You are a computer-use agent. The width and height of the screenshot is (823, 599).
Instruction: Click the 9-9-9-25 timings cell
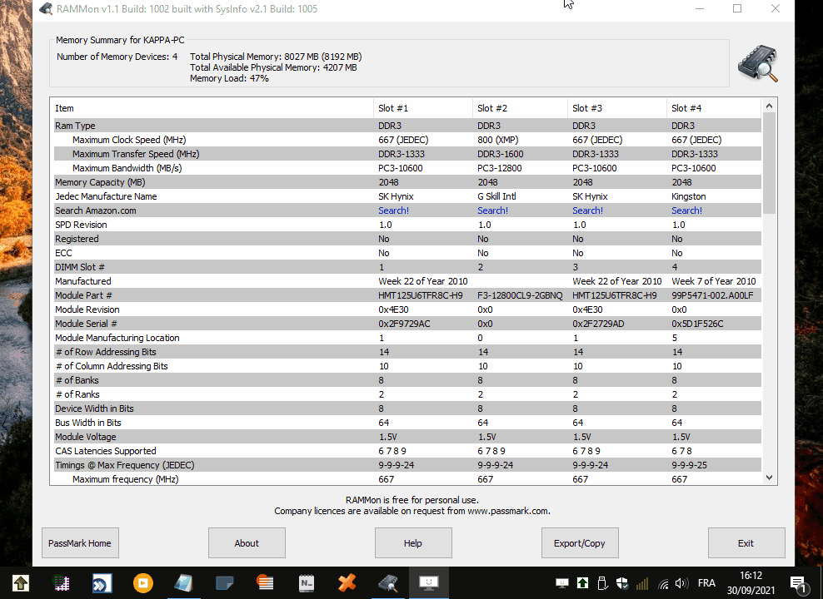689,465
